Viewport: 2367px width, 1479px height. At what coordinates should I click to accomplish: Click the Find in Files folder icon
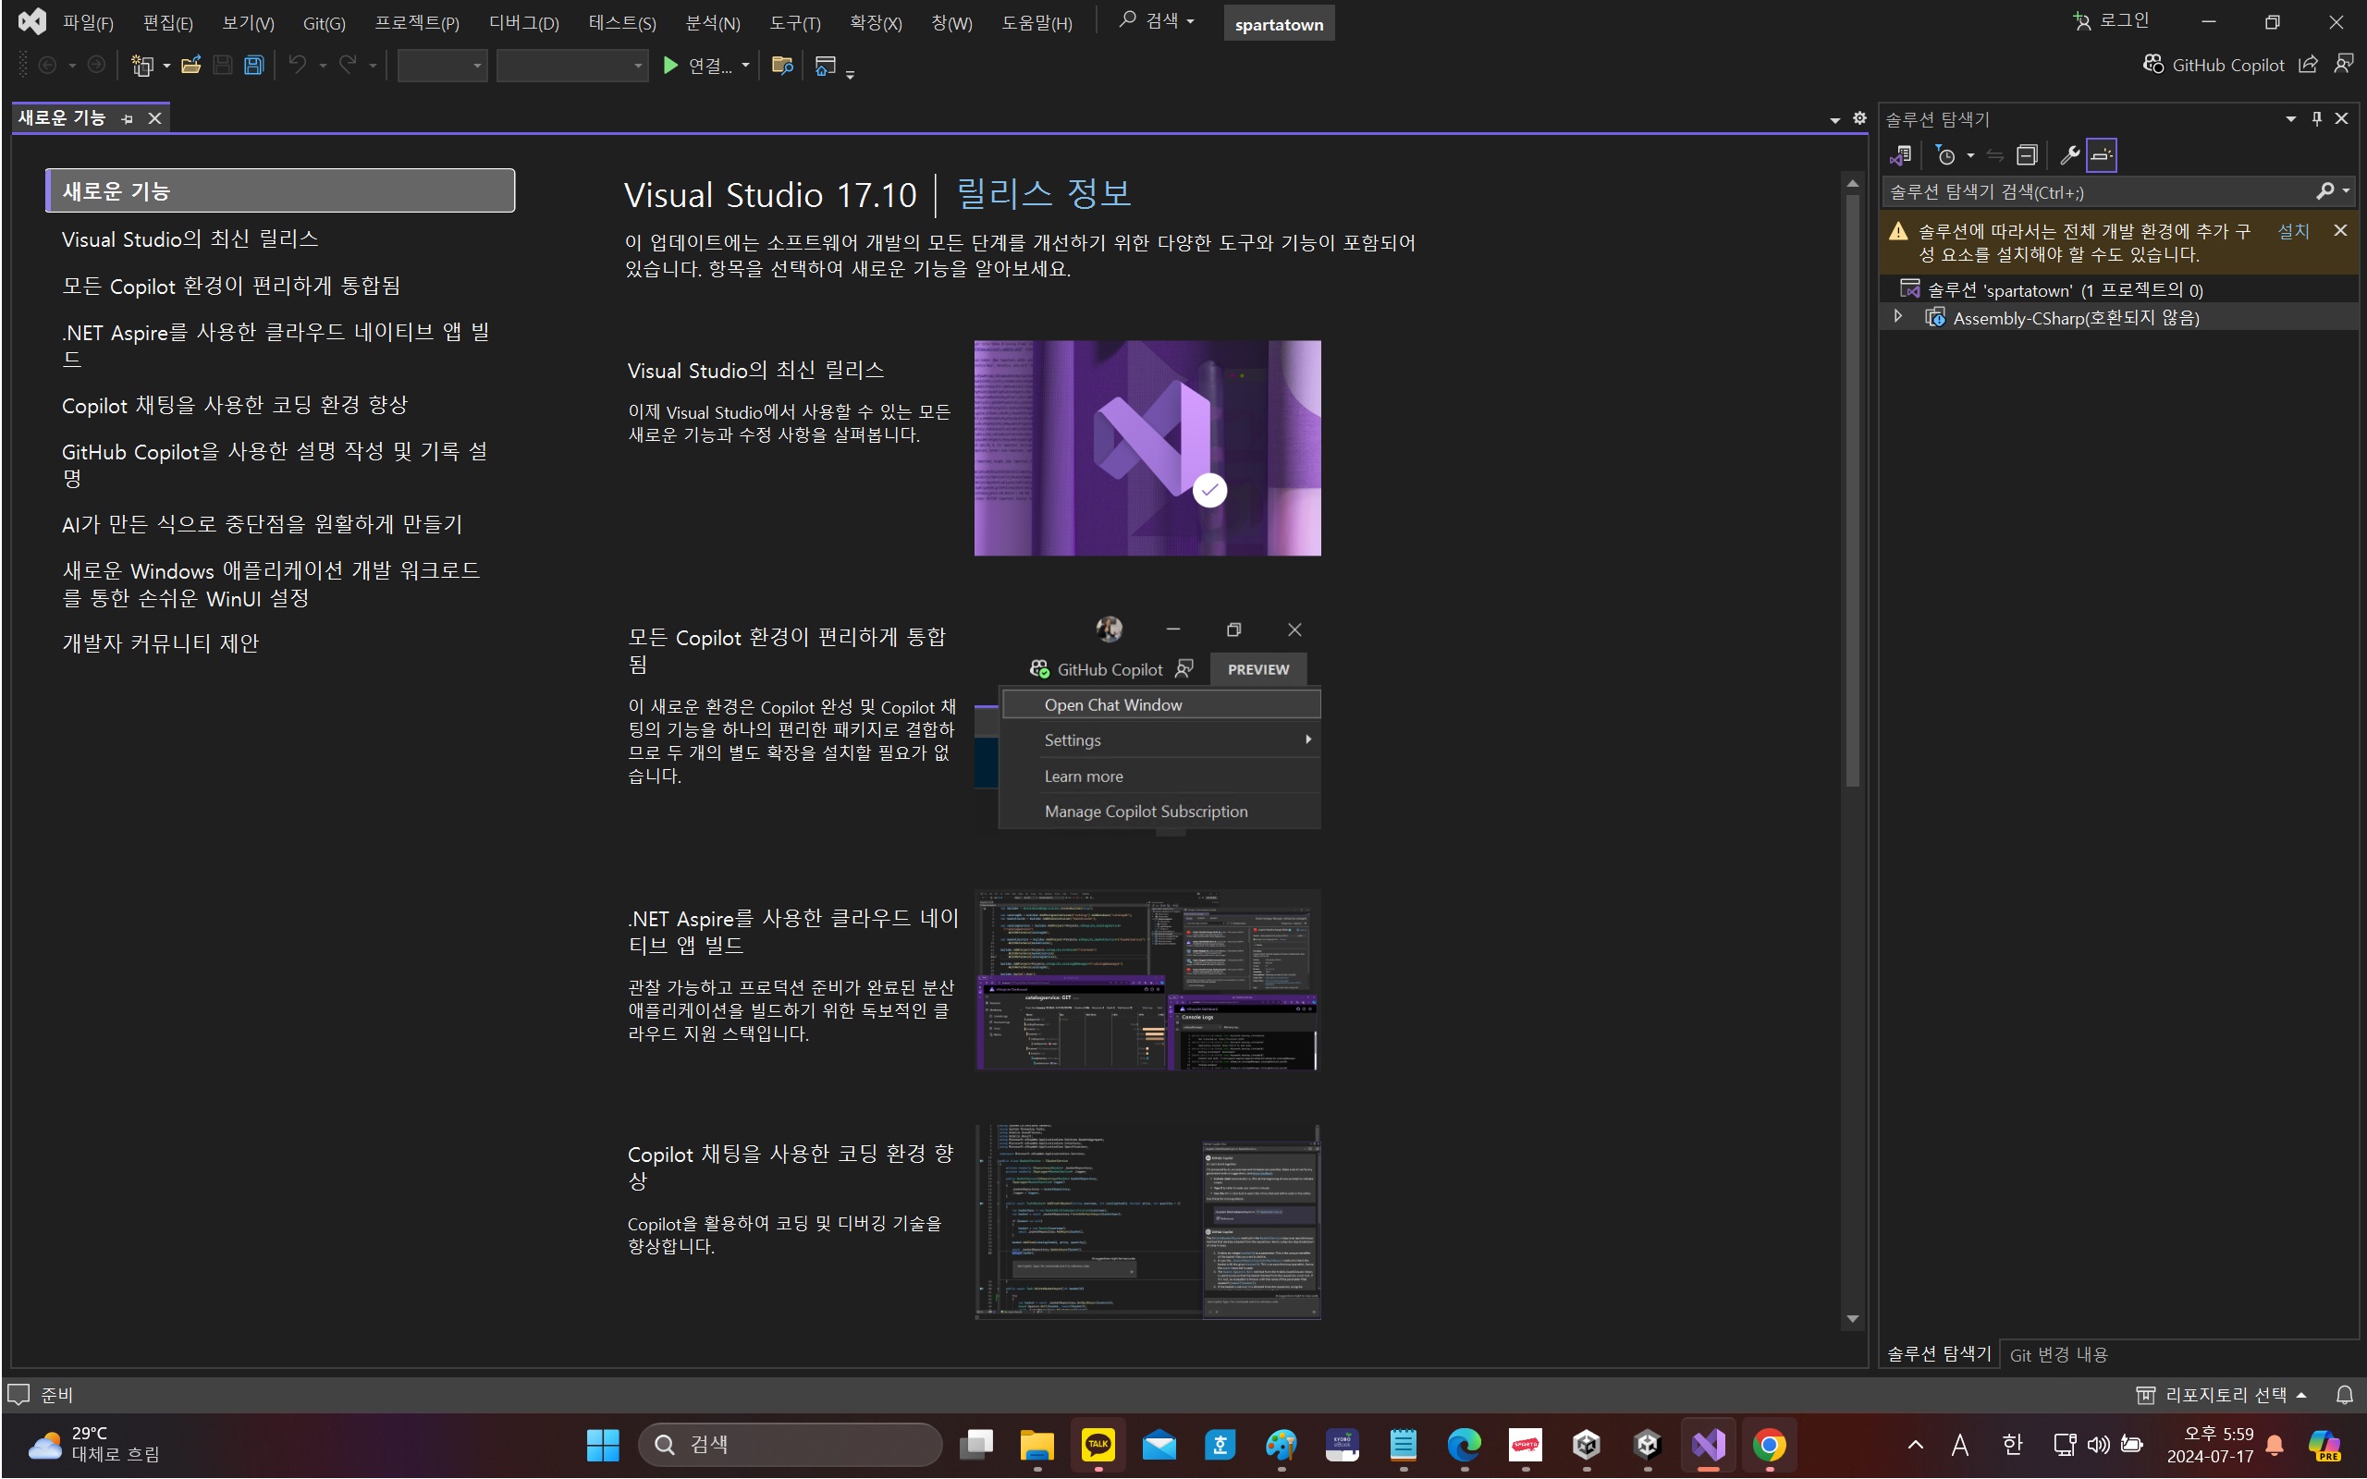point(781,66)
